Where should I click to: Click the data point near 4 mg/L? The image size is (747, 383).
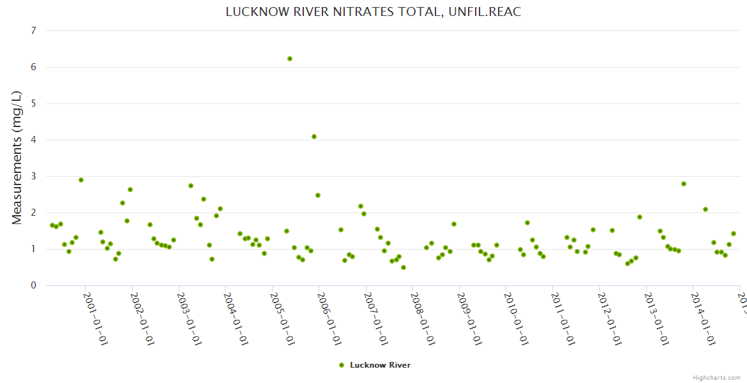pos(314,137)
